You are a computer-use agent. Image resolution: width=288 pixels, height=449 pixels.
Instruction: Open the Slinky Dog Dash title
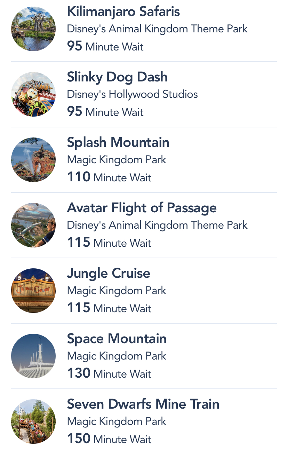click(x=117, y=77)
